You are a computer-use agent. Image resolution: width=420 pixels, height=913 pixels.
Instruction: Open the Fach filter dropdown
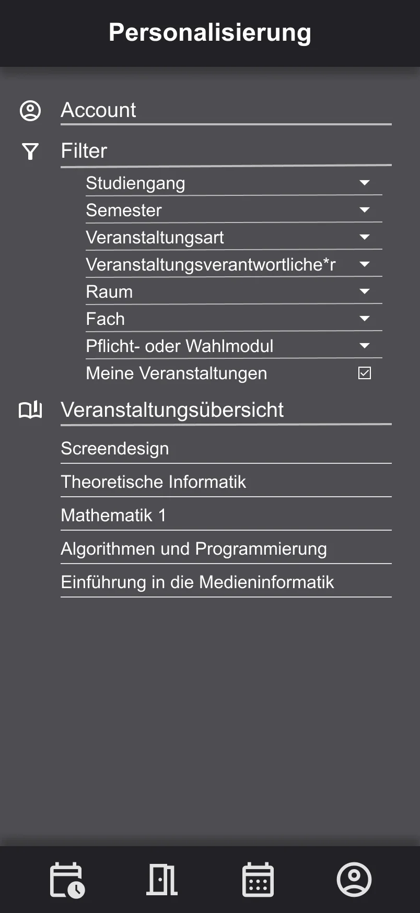365,319
